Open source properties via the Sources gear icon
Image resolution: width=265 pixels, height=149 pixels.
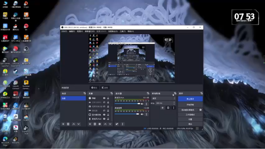point(100,124)
